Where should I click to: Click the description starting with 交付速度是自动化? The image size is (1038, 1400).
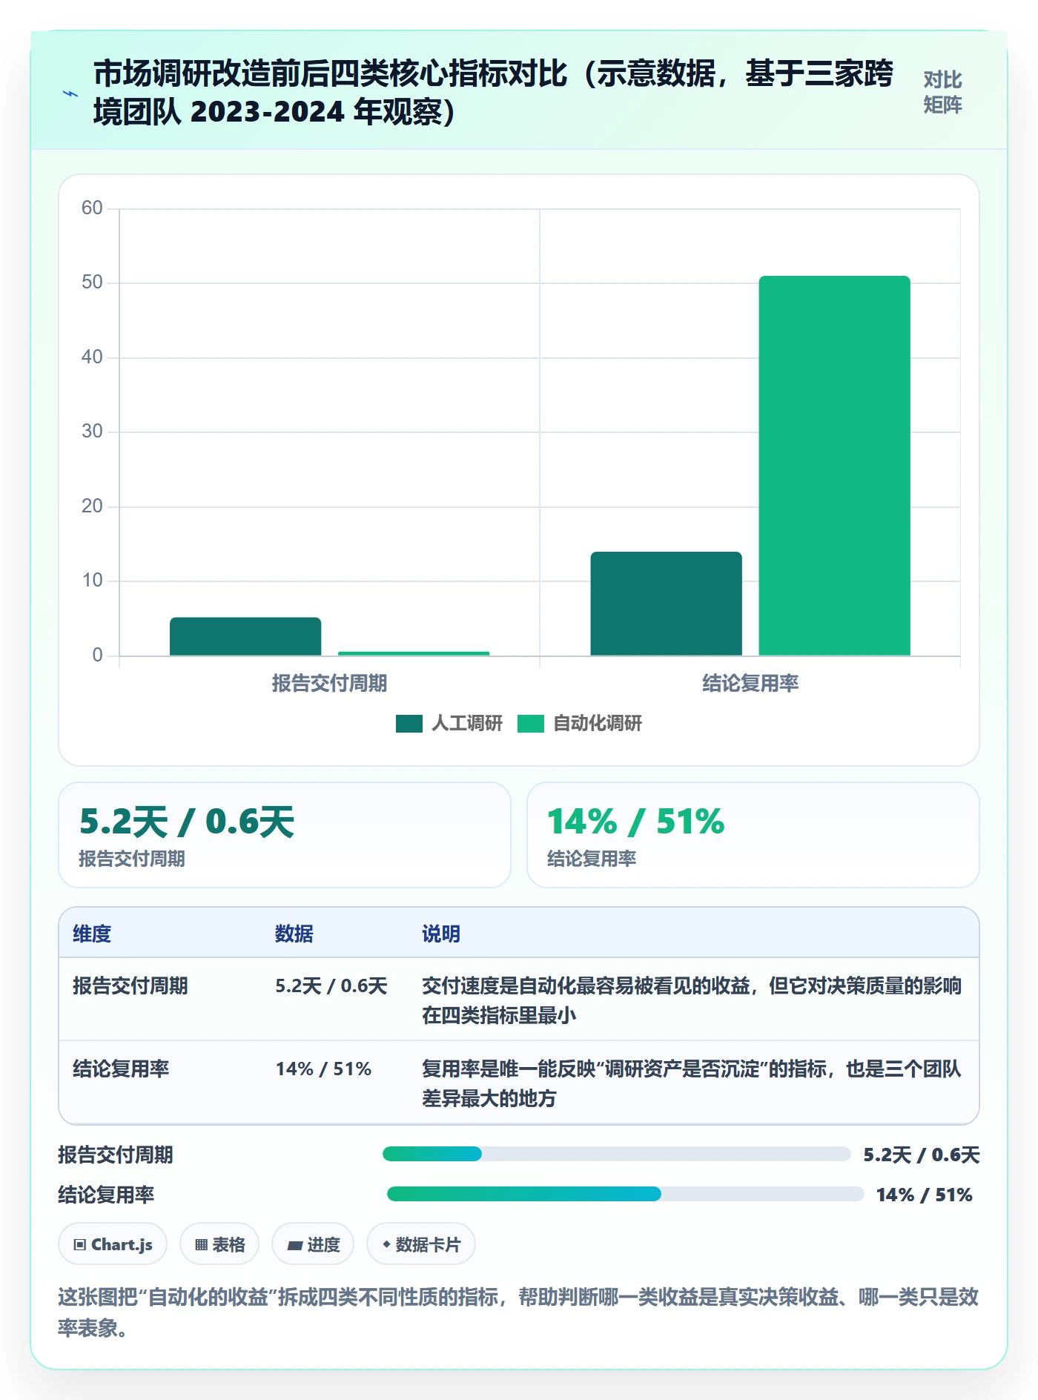click(x=692, y=1000)
